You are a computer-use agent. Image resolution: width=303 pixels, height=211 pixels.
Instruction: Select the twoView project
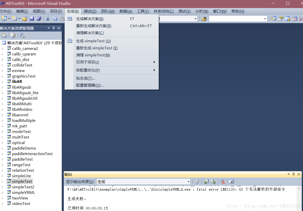tap(20, 198)
